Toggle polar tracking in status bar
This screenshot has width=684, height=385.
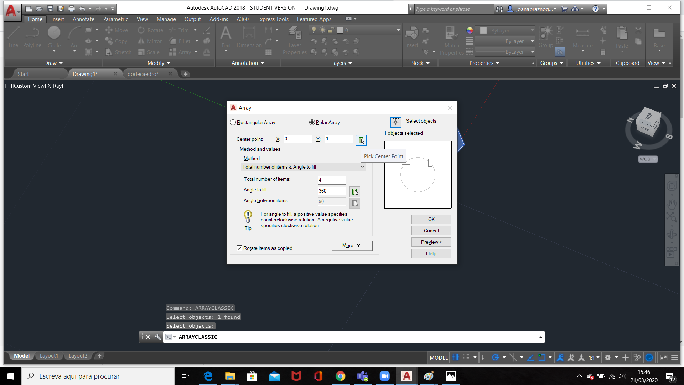[x=495, y=358]
